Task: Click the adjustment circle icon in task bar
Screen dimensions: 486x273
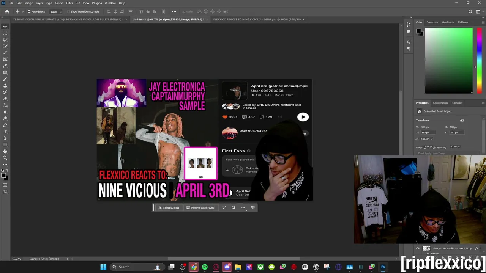Action: [234, 207]
